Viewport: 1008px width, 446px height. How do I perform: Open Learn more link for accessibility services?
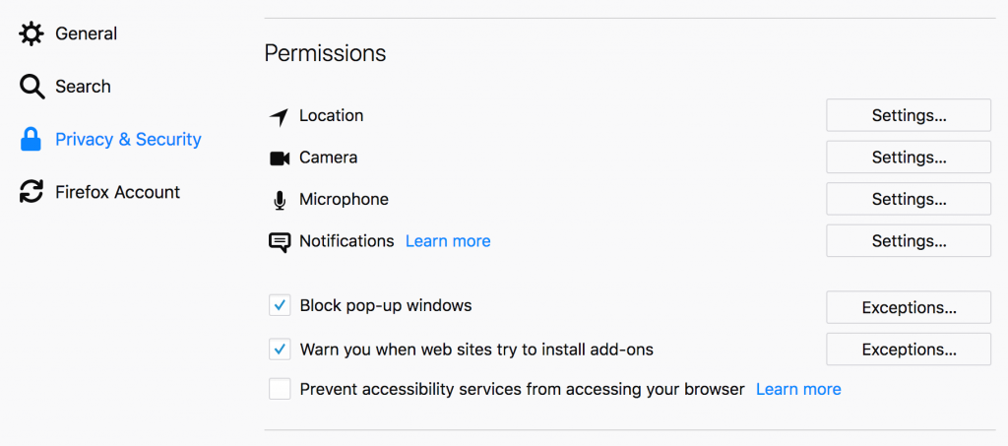(797, 389)
